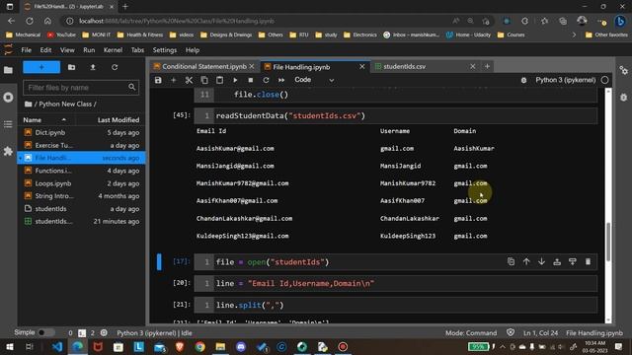Insert a cell below with plus icon

(174, 80)
